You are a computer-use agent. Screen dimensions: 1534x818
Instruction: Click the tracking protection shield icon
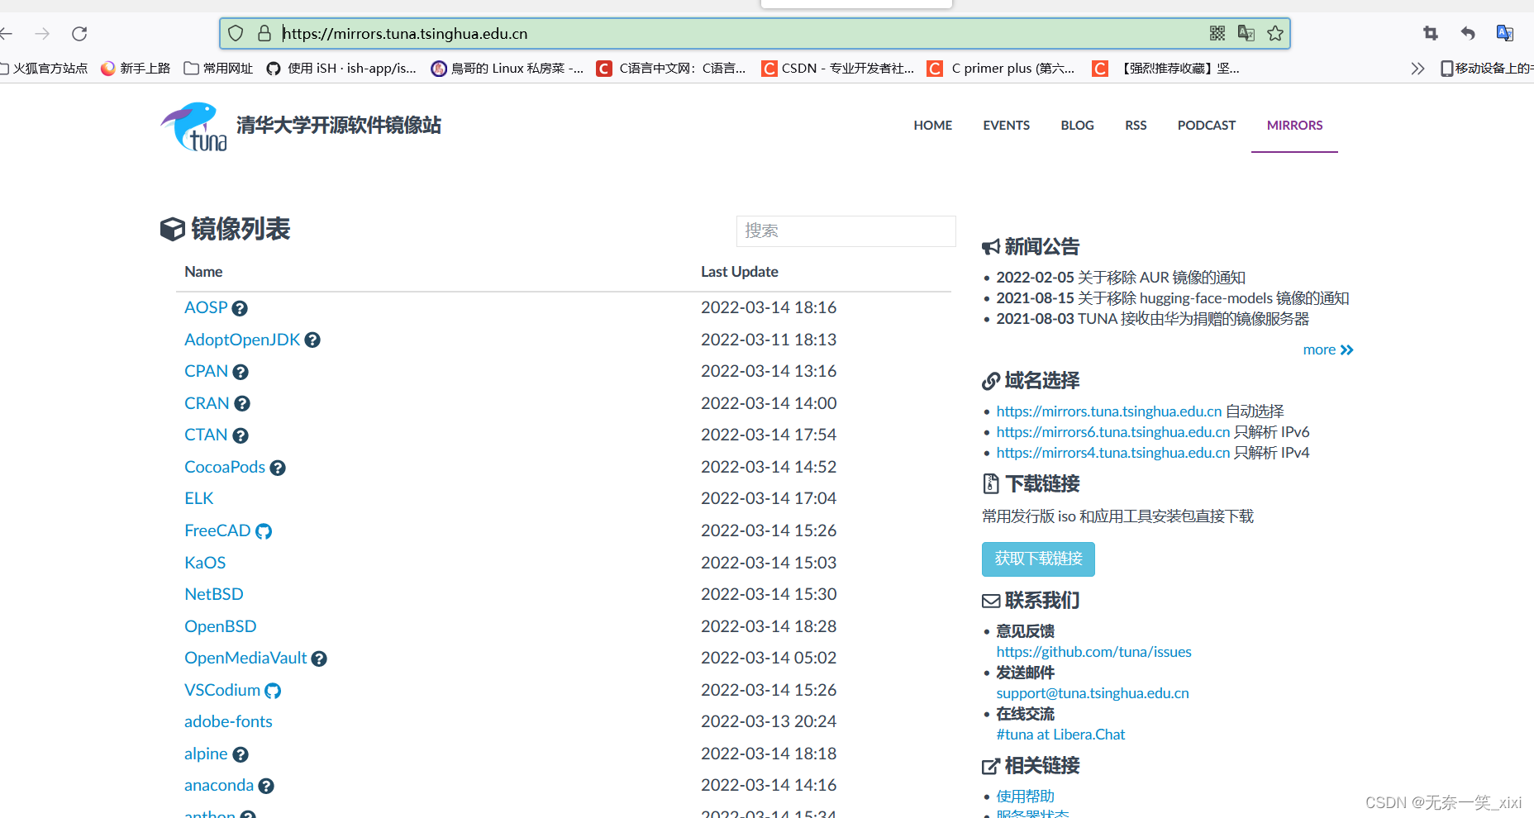pos(236,33)
